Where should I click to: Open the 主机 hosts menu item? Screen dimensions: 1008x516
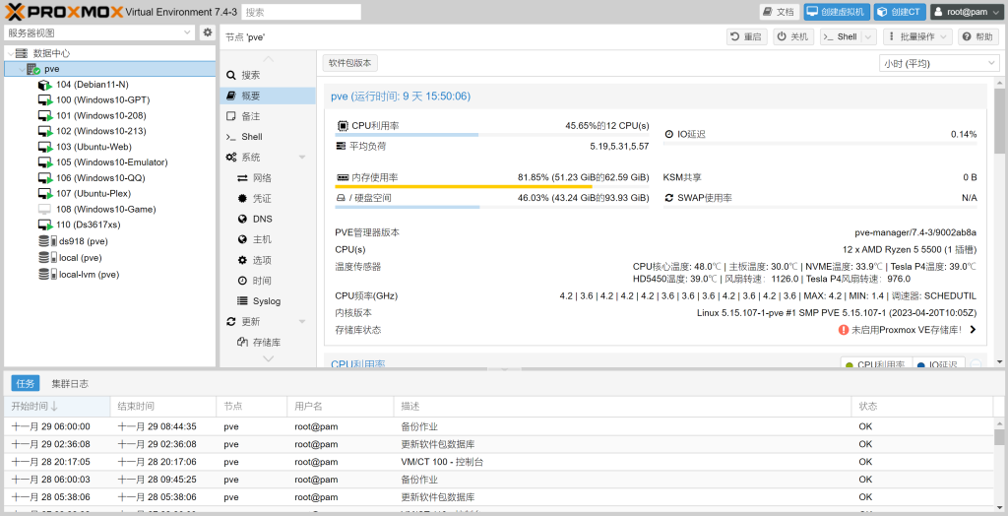point(268,239)
